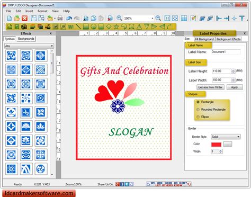This screenshot has height=197, width=251.
Task: Select the Ellipse shape tool
Action: (x=94, y=26)
